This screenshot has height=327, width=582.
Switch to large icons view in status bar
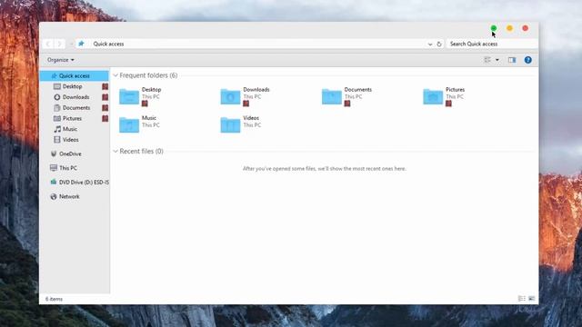click(532, 299)
